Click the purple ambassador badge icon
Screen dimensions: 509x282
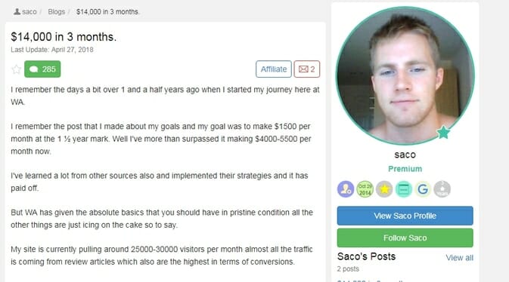(346, 189)
